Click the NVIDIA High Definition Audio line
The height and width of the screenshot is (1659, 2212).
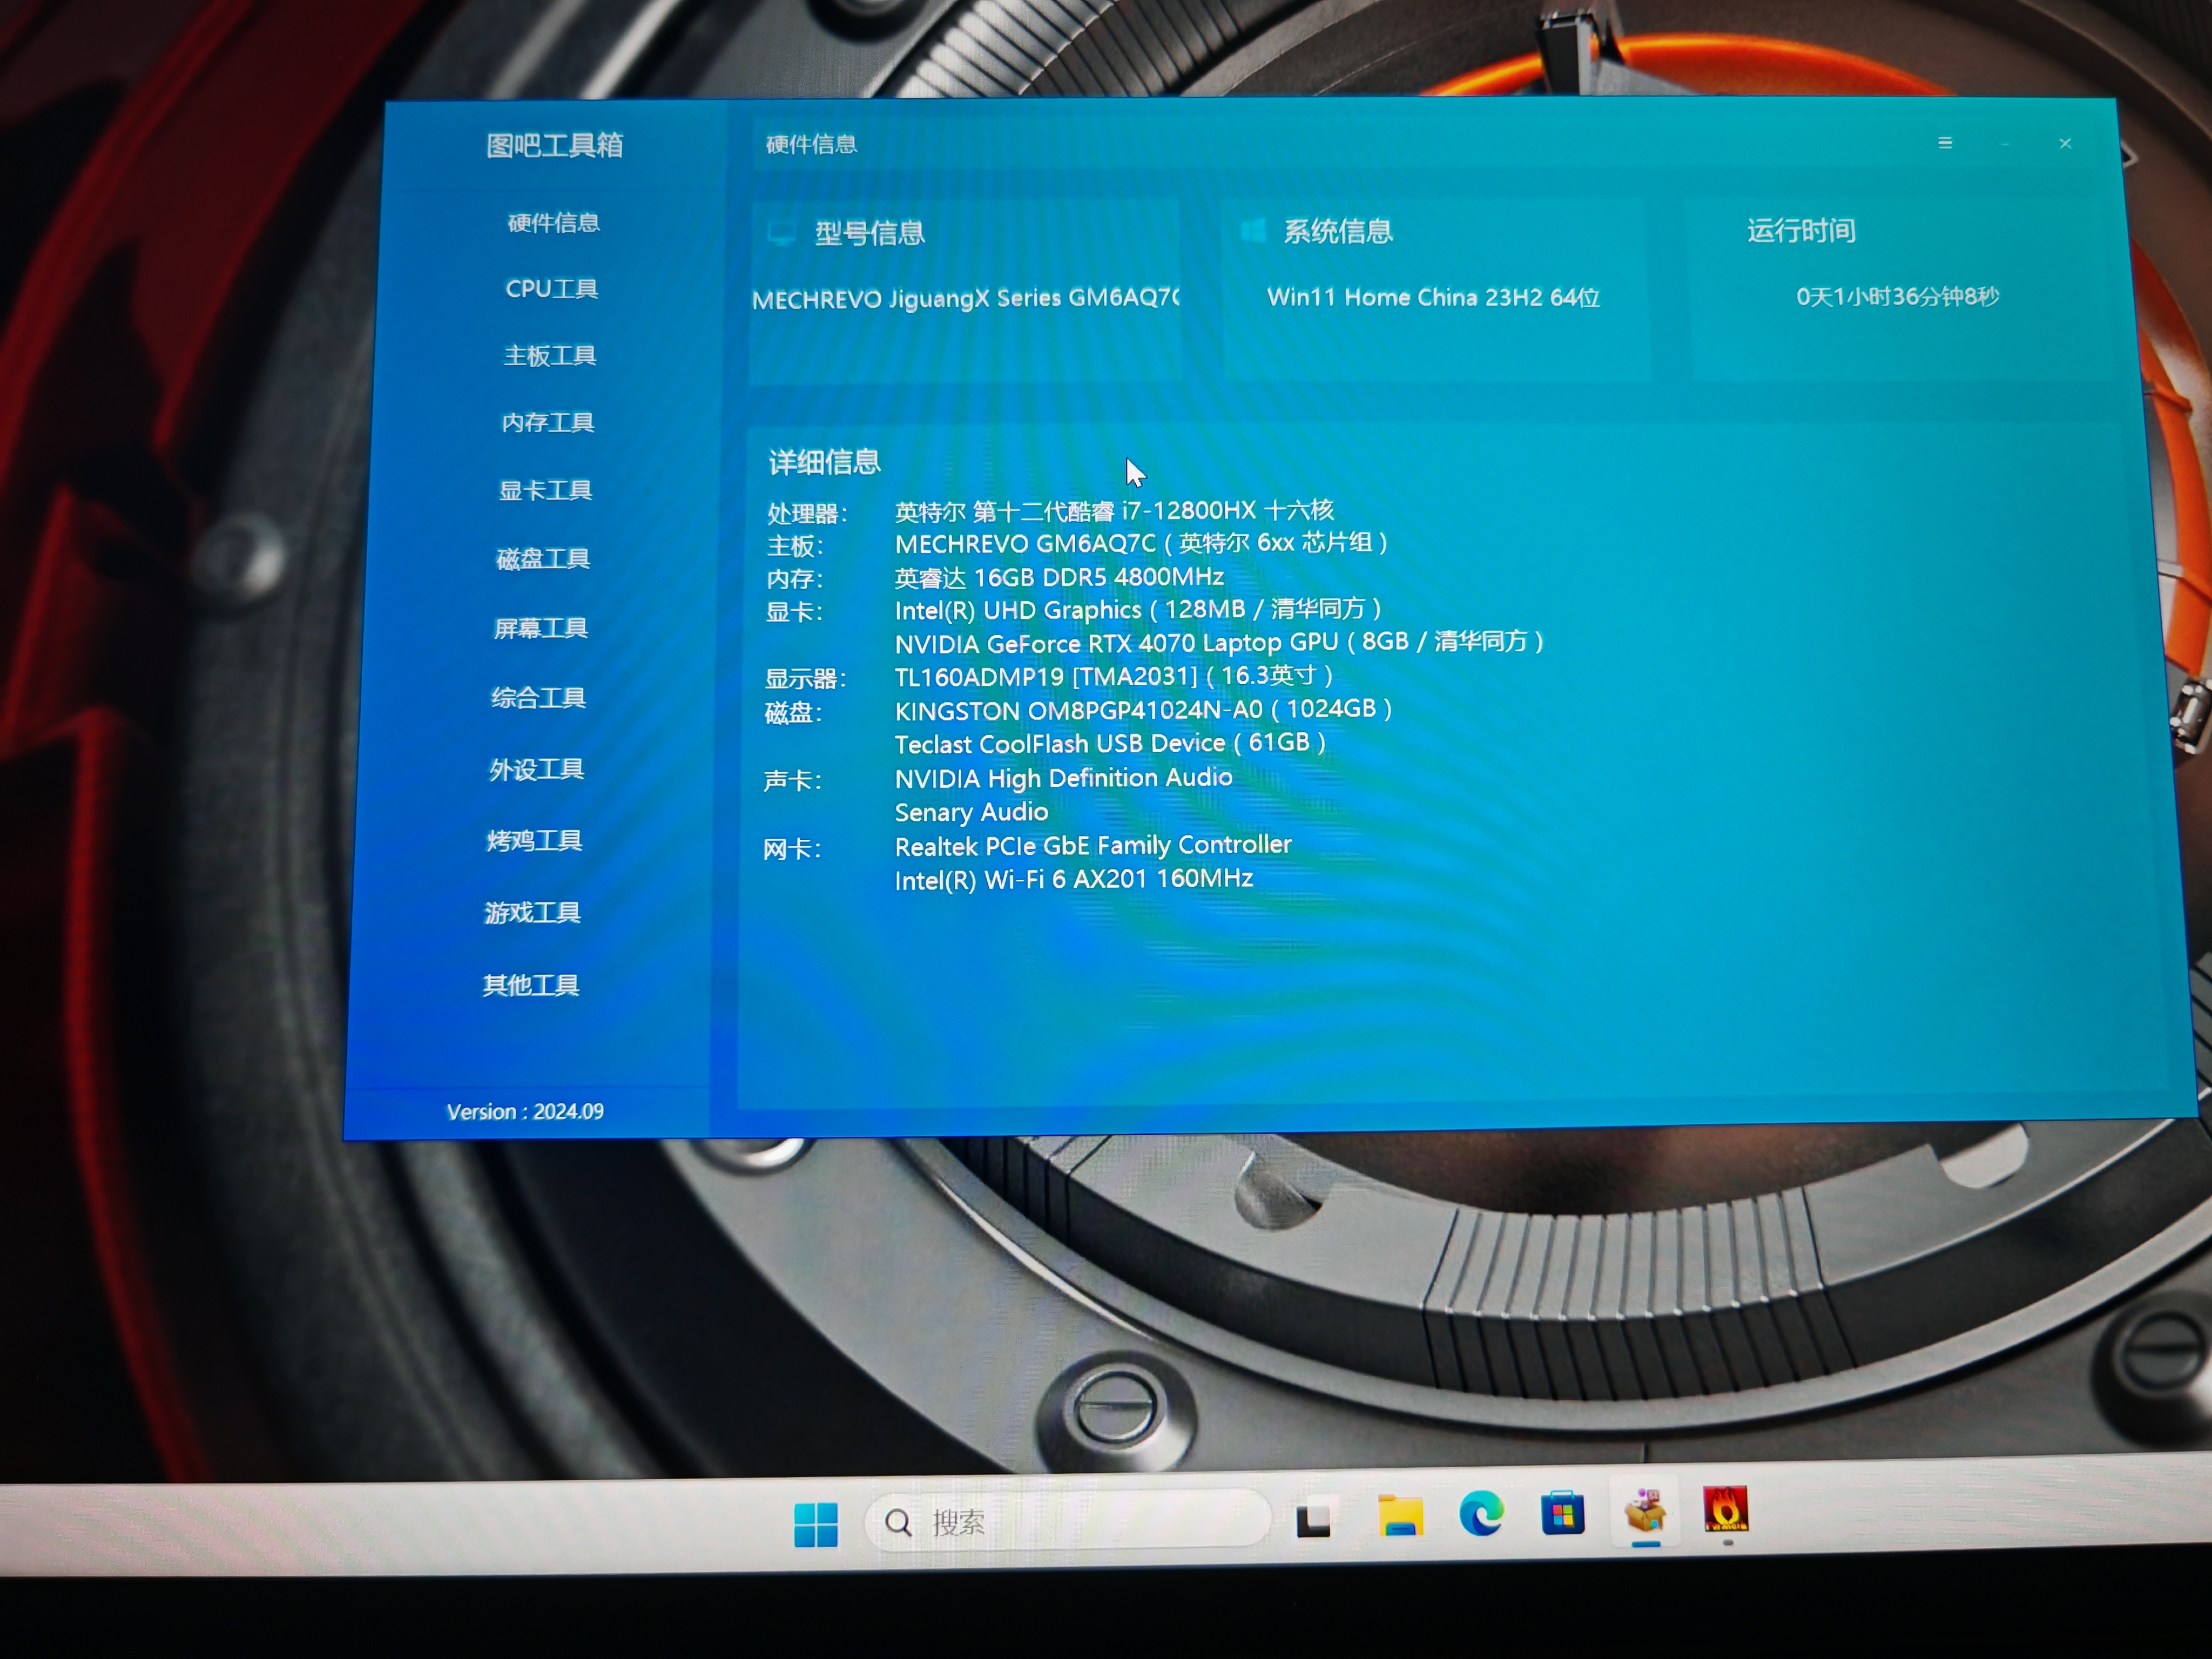[x=1063, y=778]
